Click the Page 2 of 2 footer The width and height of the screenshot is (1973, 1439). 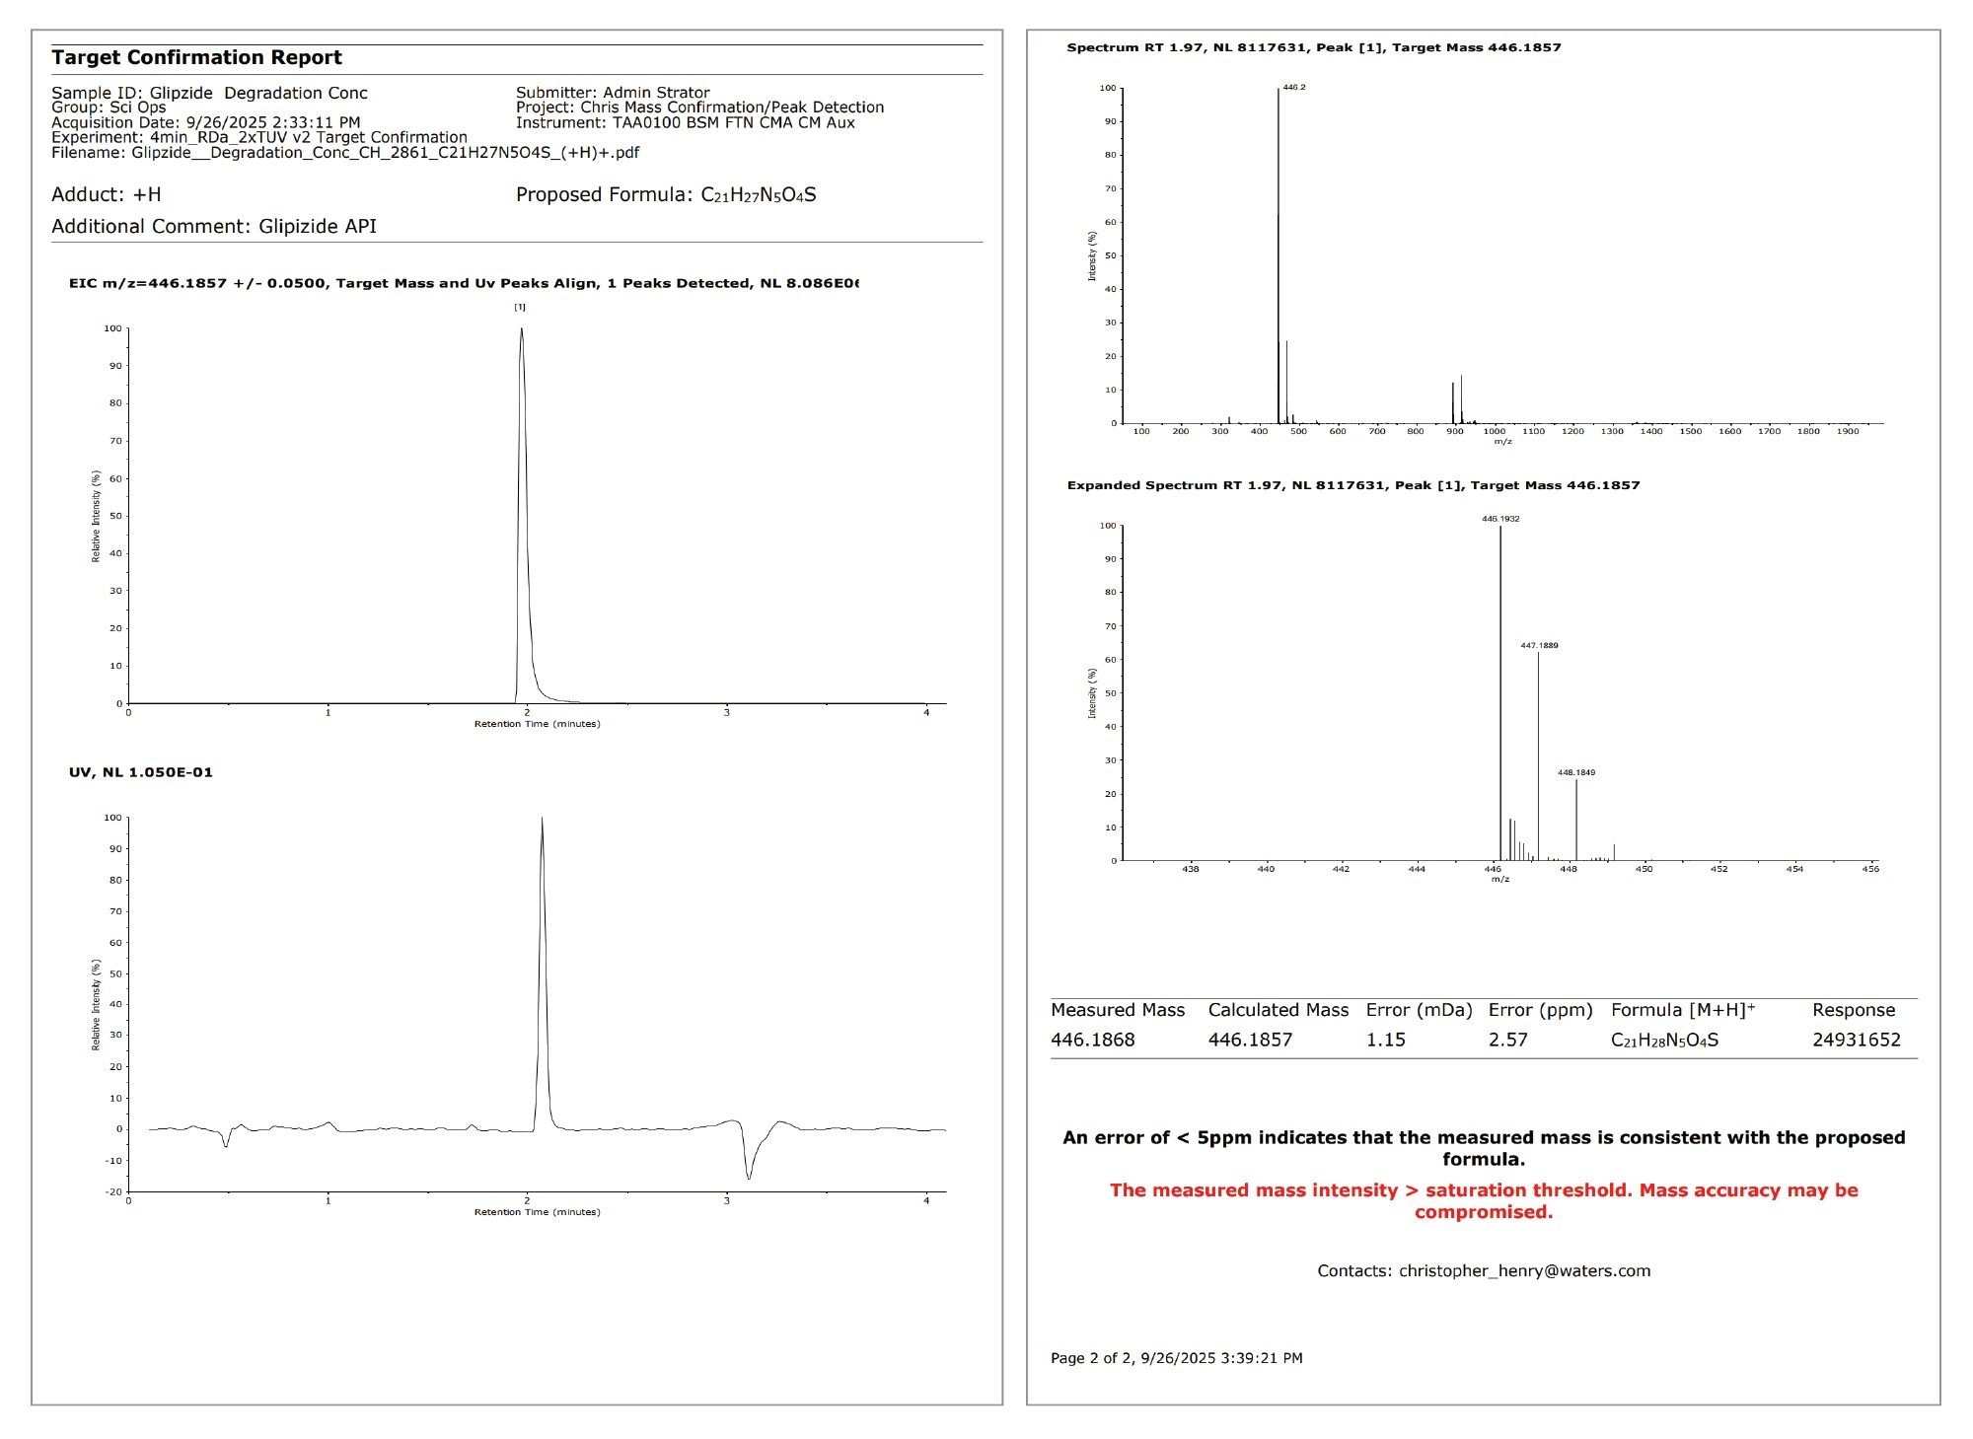1176,1357
